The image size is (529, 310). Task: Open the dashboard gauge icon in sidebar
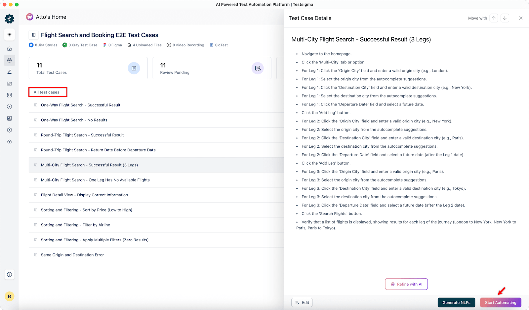pos(9,49)
